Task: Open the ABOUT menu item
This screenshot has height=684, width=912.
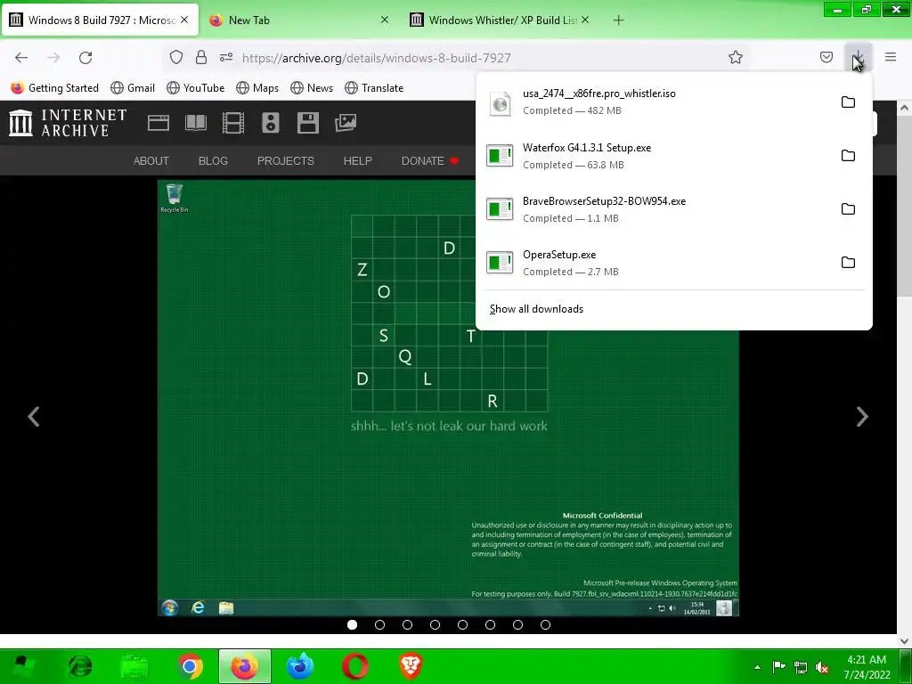Action: pyautogui.click(x=151, y=161)
